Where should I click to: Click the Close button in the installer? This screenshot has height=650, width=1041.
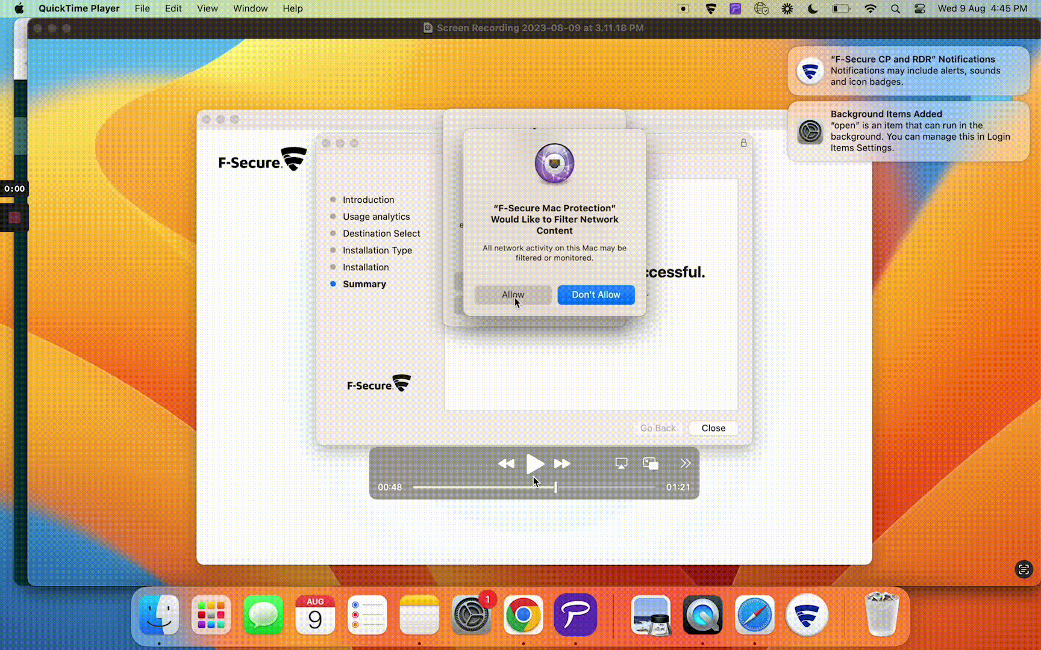tap(713, 428)
